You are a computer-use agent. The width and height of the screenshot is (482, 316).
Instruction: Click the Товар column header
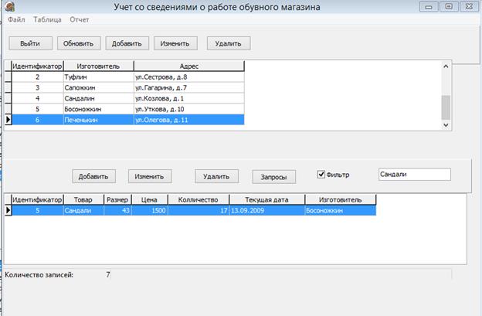(x=83, y=200)
